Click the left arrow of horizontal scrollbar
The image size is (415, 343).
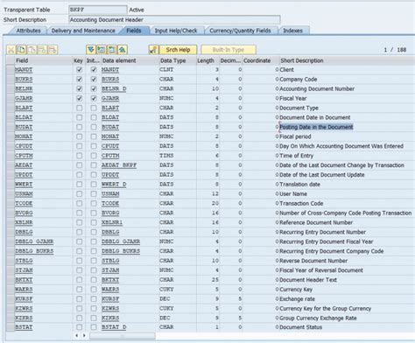(77, 336)
